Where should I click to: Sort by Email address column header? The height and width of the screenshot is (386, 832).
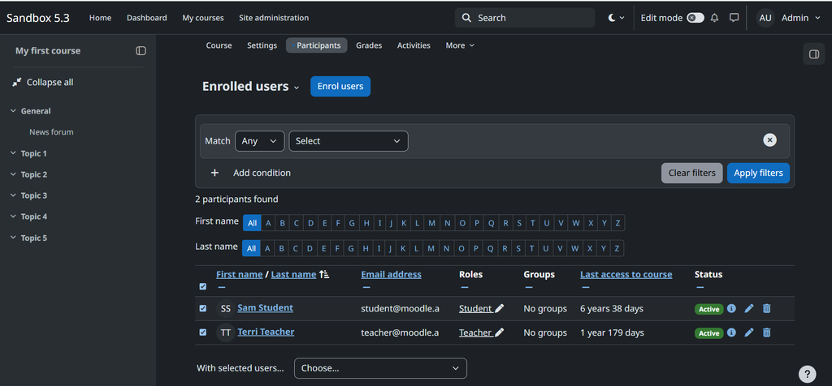pyautogui.click(x=391, y=274)
